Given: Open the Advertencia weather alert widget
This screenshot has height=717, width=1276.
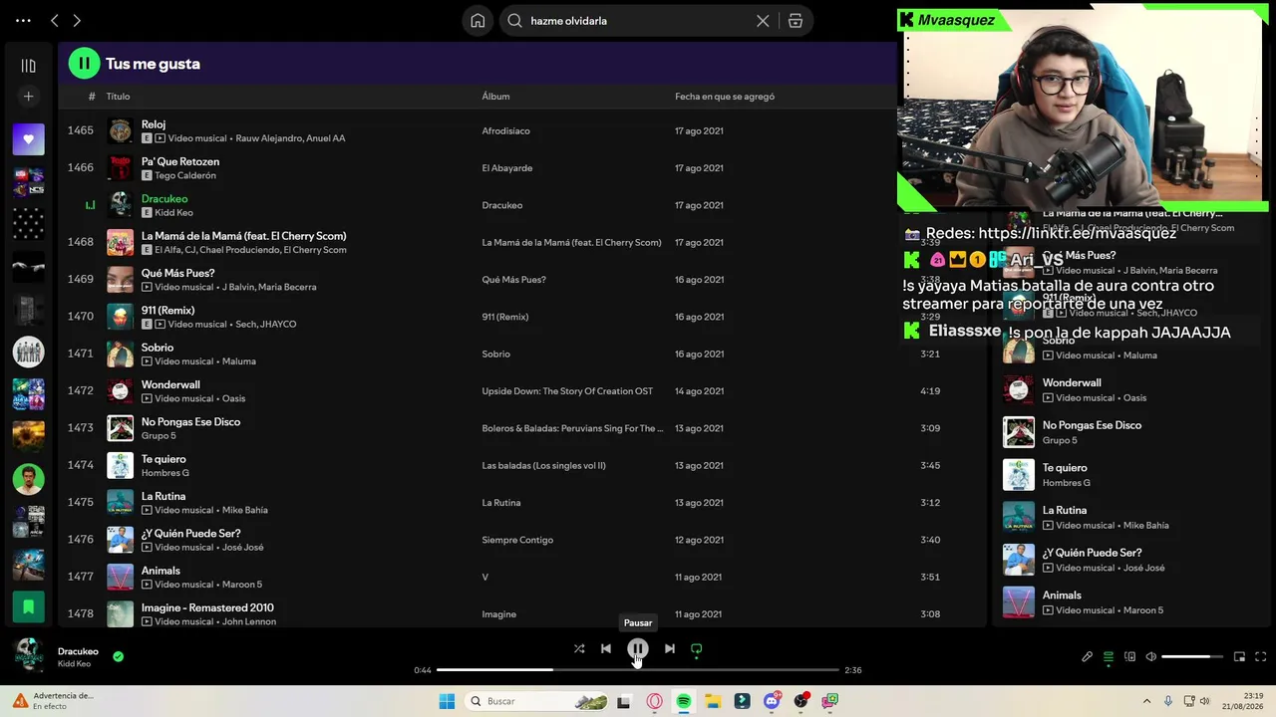Looking at the screenshot, I should pyautogui.click(x=52, y=701).
